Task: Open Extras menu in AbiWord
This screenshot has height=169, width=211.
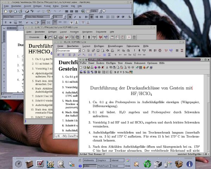Action: click(x=56, y=6)
